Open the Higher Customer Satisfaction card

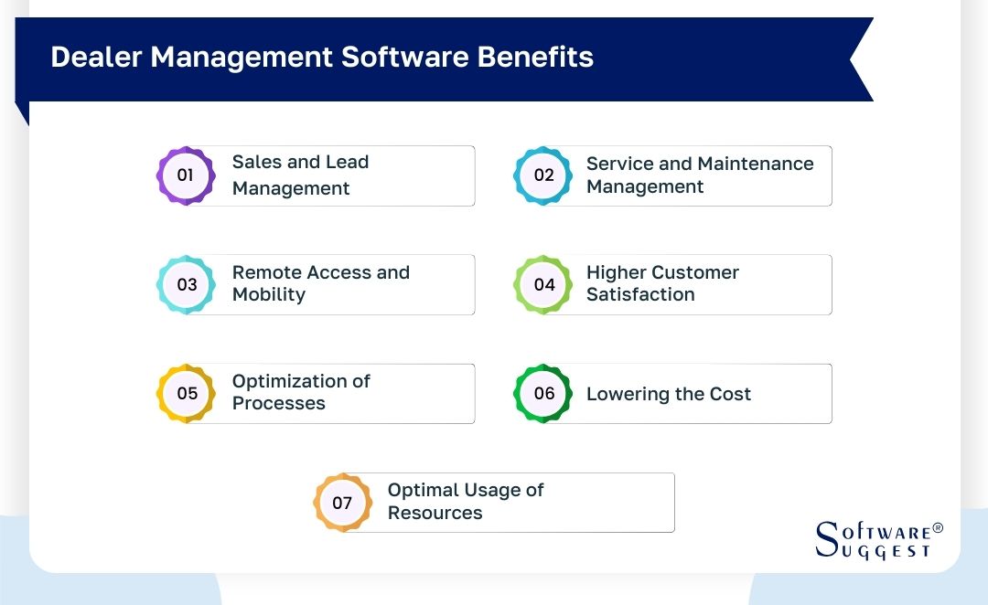(672, 284)
